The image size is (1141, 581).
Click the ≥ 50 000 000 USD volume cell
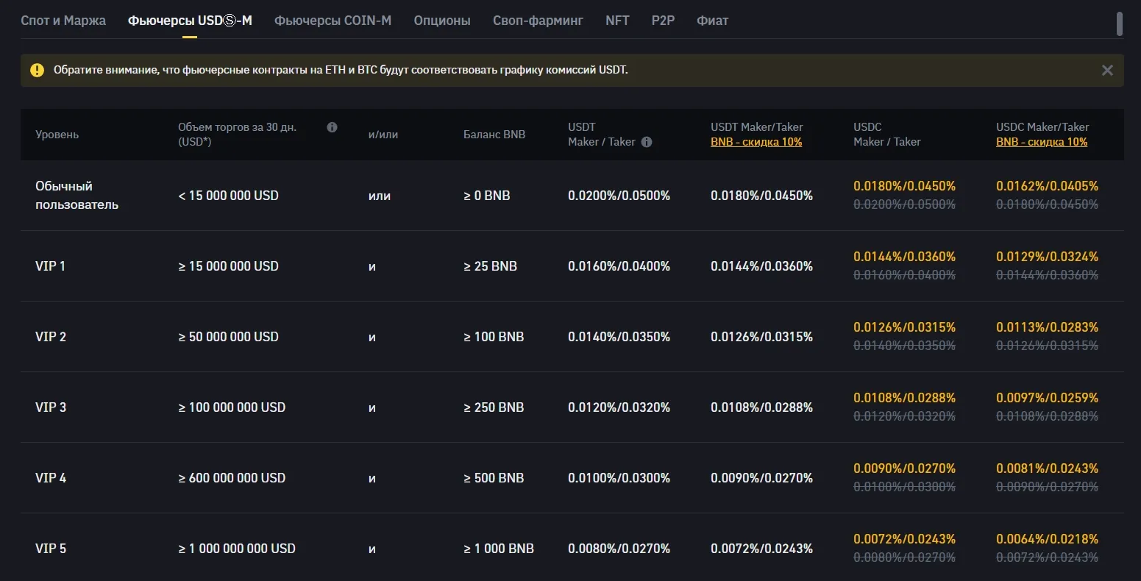(x=228, y=337)
